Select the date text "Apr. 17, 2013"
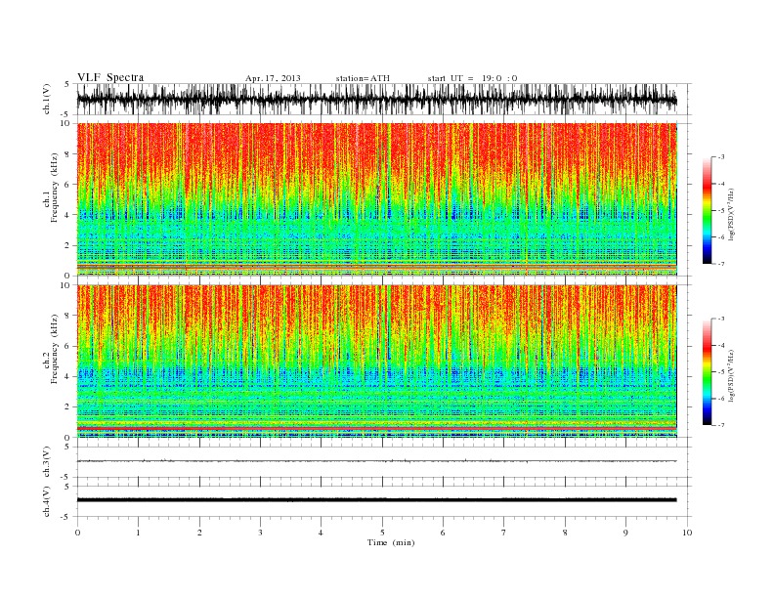Viewport: 774px width, 598px height. pos(273,78)
